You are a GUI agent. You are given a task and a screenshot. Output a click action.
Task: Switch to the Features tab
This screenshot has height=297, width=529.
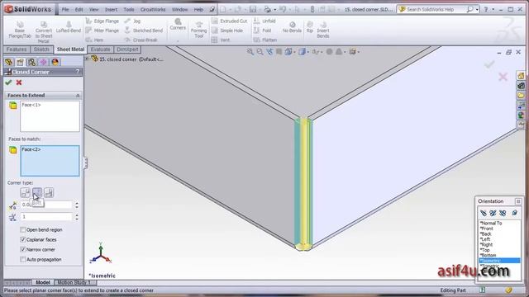(x=17, y=49)
